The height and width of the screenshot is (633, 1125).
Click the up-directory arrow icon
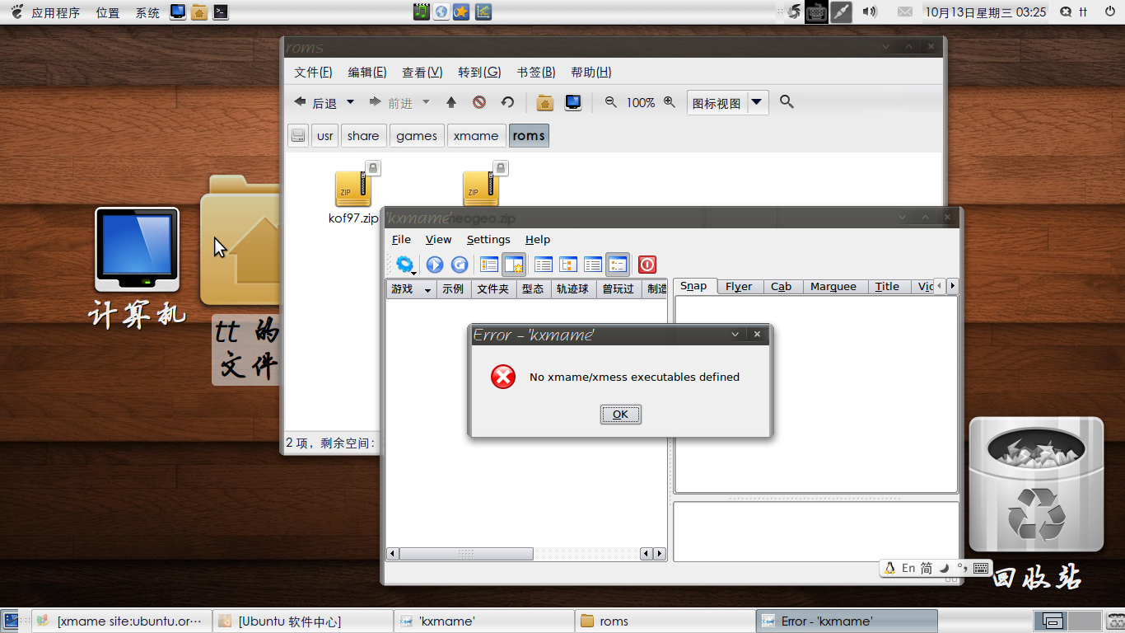point(451,102)
